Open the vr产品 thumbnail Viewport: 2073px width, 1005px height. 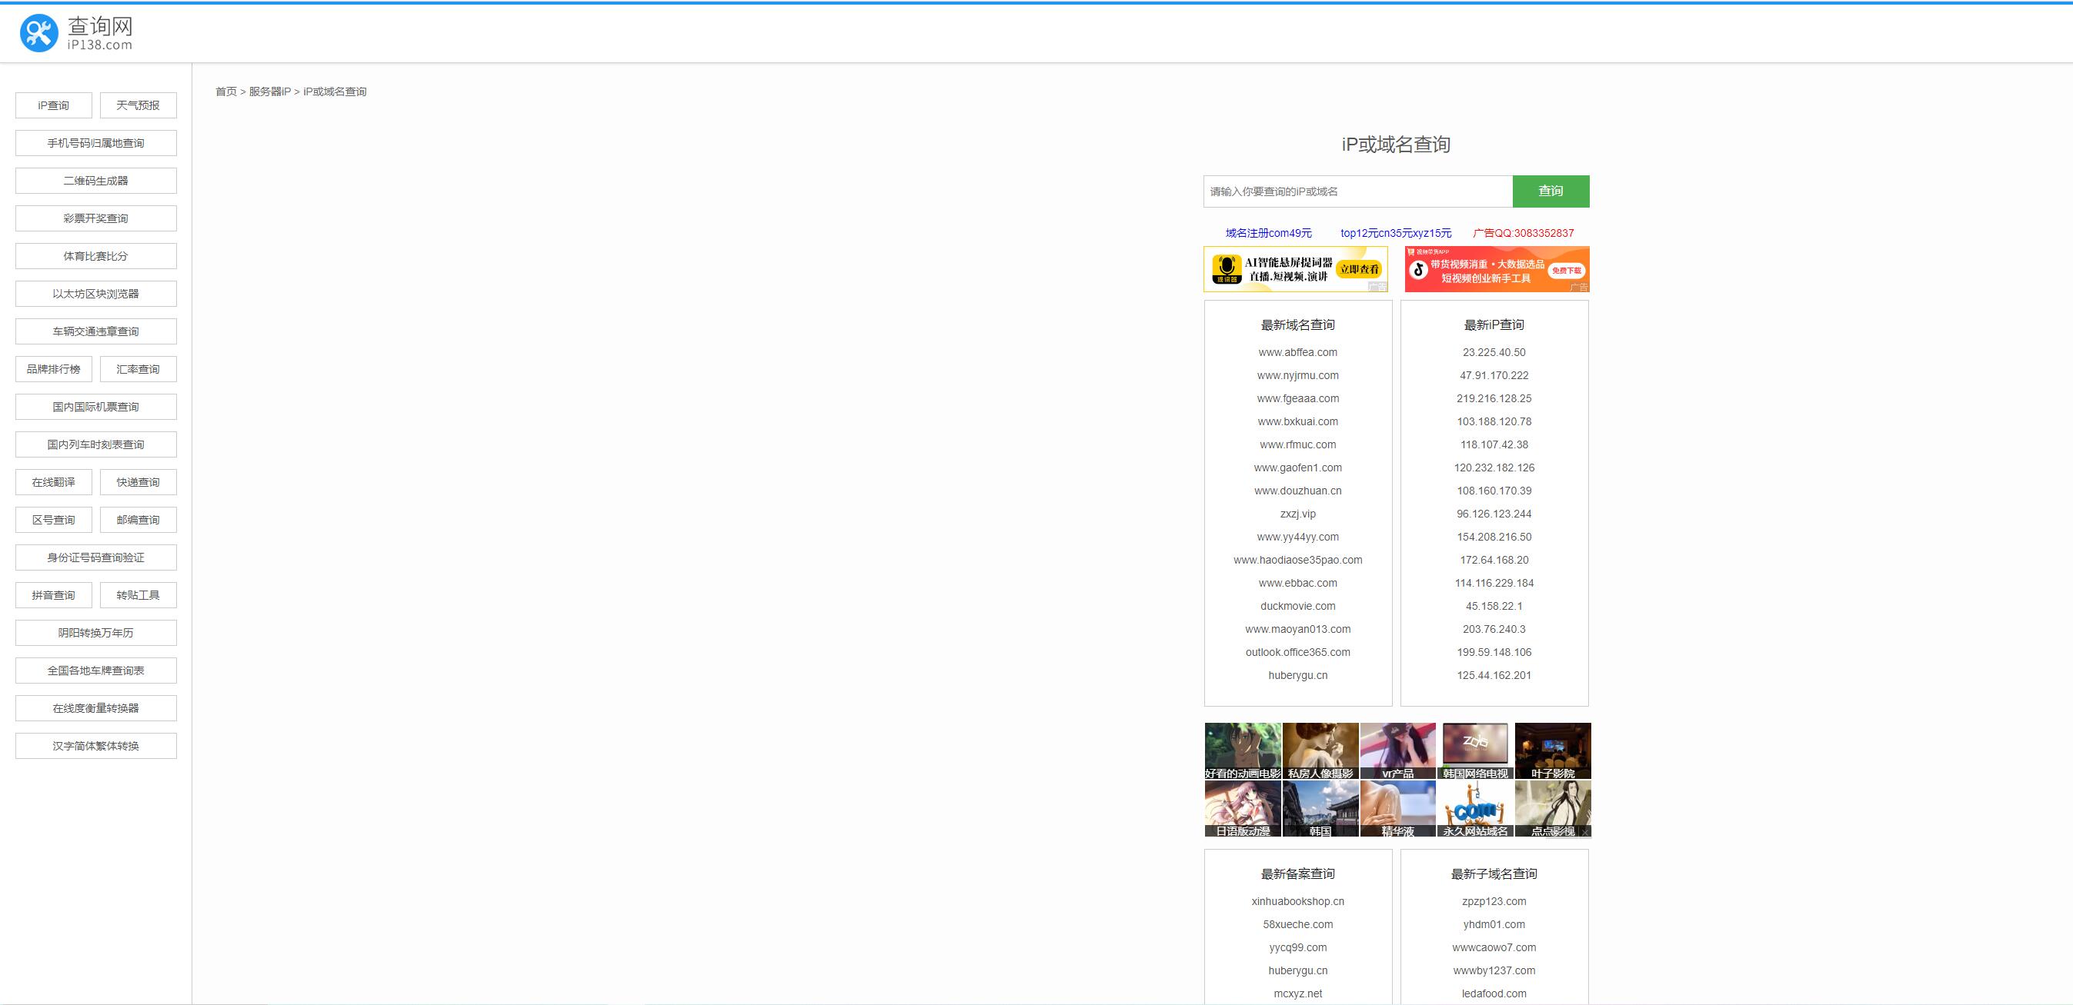[x=1398, y=751]
